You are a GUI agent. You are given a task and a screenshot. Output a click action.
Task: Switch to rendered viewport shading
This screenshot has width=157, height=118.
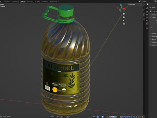116,117
